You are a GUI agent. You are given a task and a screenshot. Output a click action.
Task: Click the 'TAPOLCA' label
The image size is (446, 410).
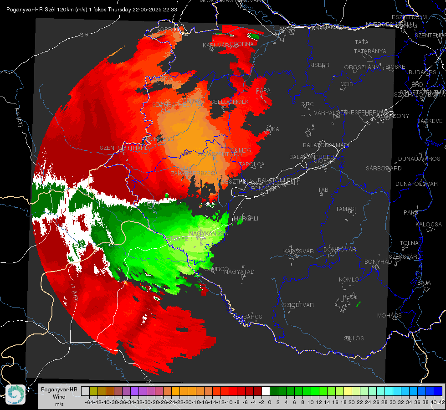pos(251,164)
